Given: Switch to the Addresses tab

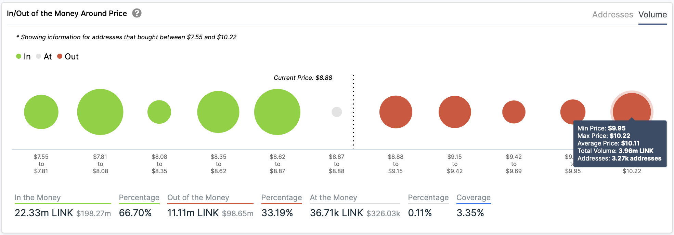Looking at the screenshot, I should [x=612, y=15].
